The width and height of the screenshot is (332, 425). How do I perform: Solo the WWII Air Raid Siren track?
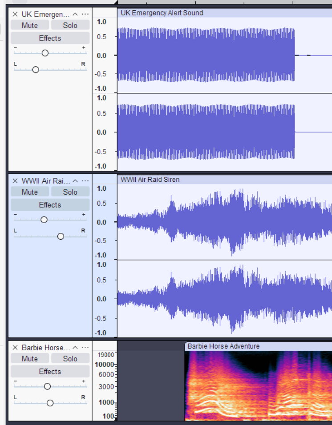[70, 192]
